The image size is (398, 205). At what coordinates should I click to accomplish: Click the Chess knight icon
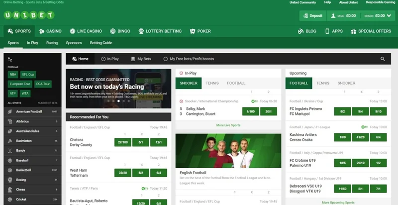10,190
